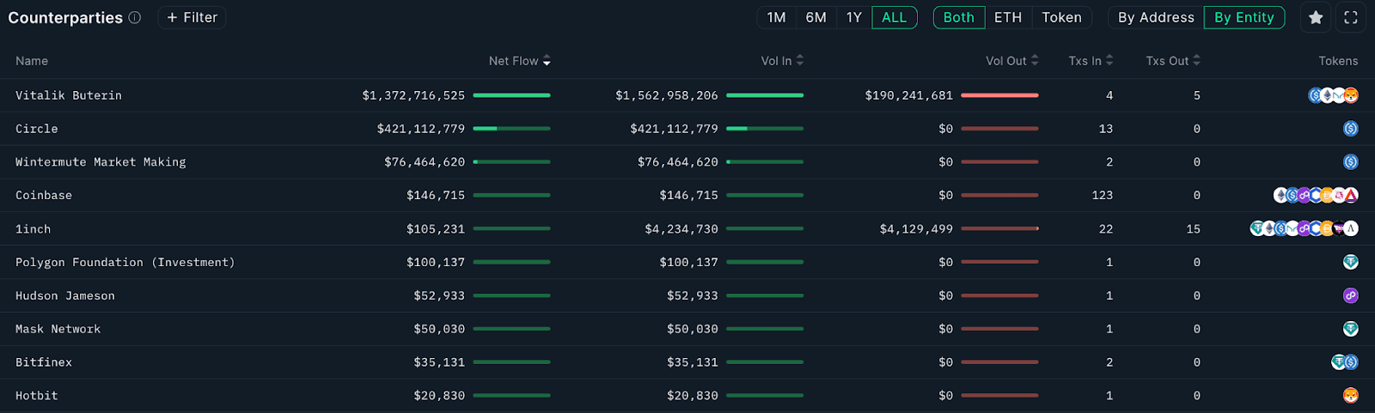This screenshot has height=413, width=1375.
Task: Click 1inch net flow $105,231
Action: (436, 229)
